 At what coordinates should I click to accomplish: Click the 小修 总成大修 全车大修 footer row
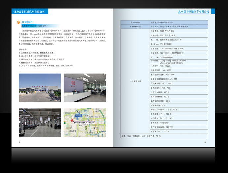click(x=164, y=136)
